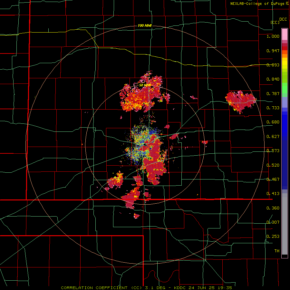Click the 0.840 color scale value
Image resolution: width=290 pixels, height=290 pixels.
[273, 79]
